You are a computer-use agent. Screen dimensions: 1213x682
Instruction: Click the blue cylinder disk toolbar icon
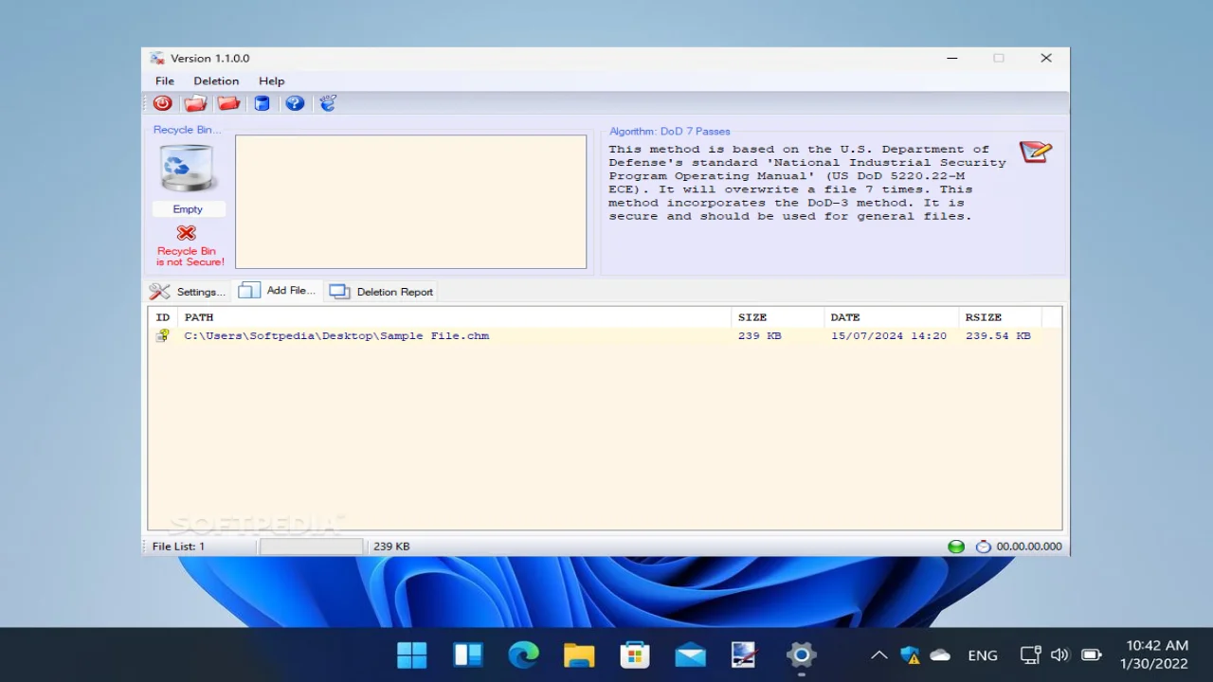[263, 103]
